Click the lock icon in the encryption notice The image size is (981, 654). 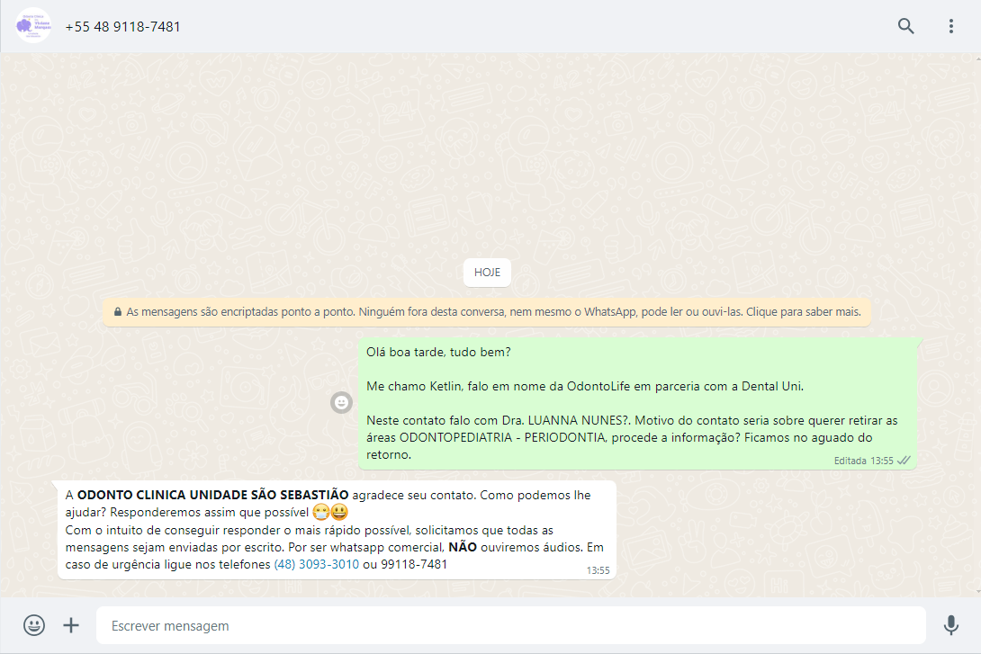coord(118,311)
